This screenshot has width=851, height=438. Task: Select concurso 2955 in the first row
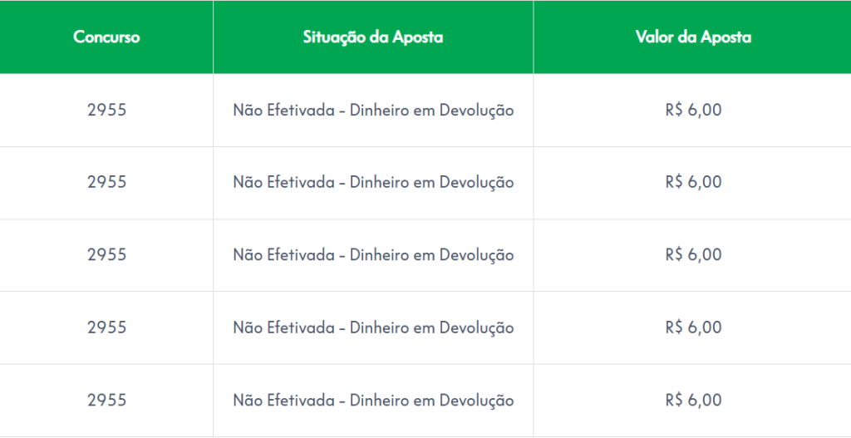(106, 110)
